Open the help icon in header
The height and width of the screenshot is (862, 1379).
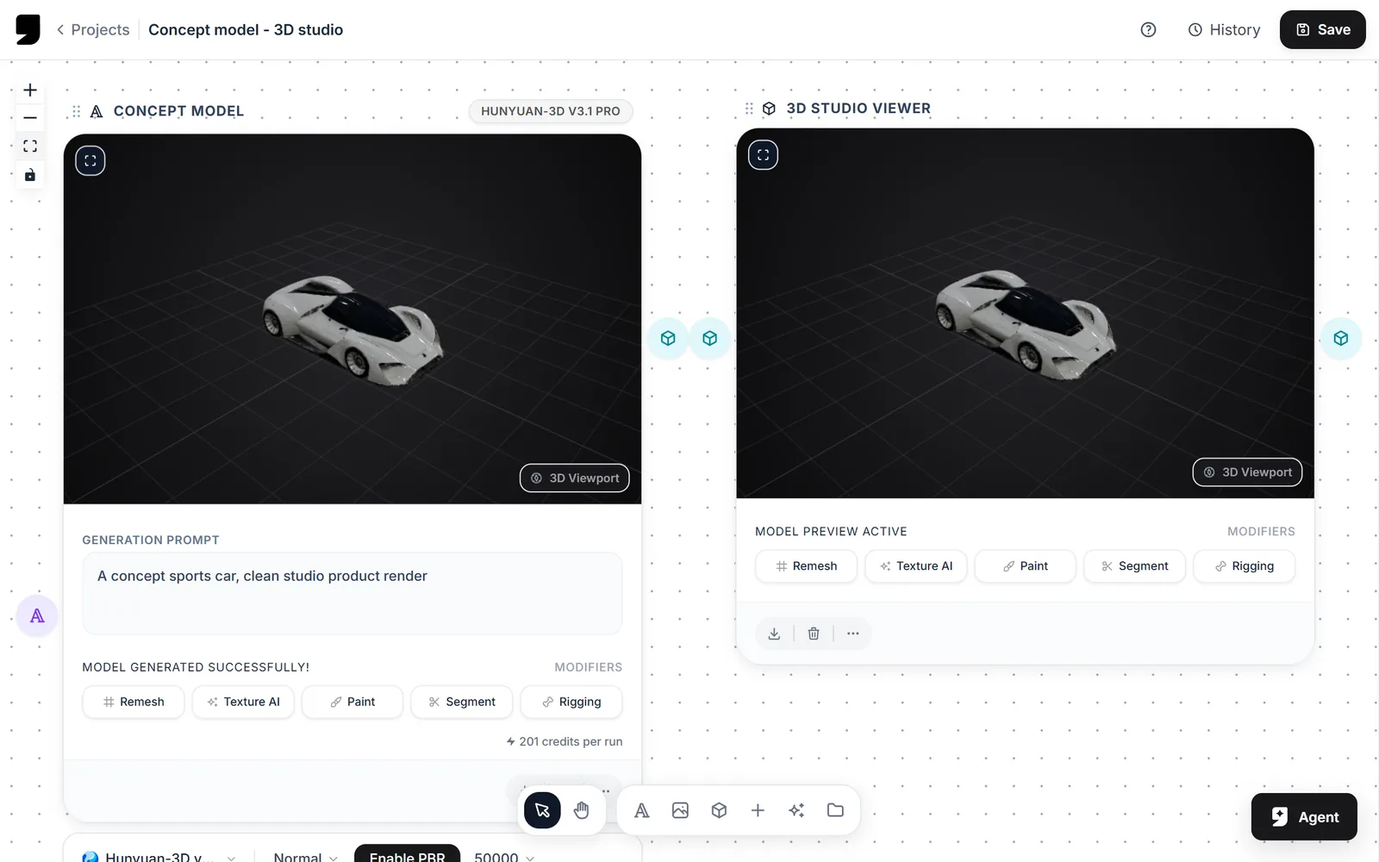coord(1148,30)
